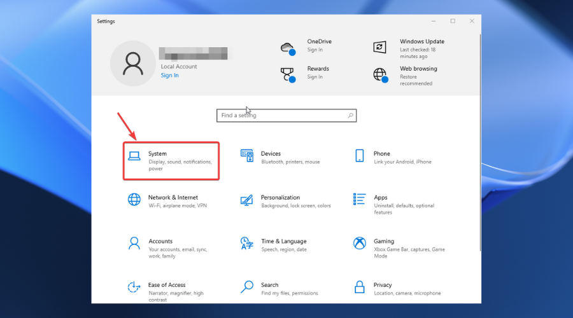
Task: Open the Phone icon
Action: click(x=360, y=156)
